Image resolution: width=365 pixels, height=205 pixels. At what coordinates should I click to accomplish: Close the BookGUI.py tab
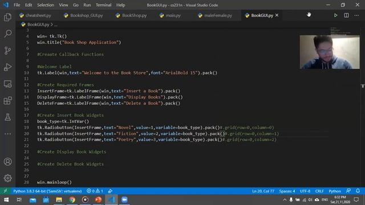277,15
